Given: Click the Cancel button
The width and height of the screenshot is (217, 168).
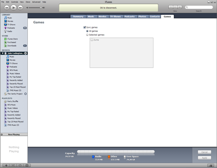Looking at the screenshot, I should point(204,152).
